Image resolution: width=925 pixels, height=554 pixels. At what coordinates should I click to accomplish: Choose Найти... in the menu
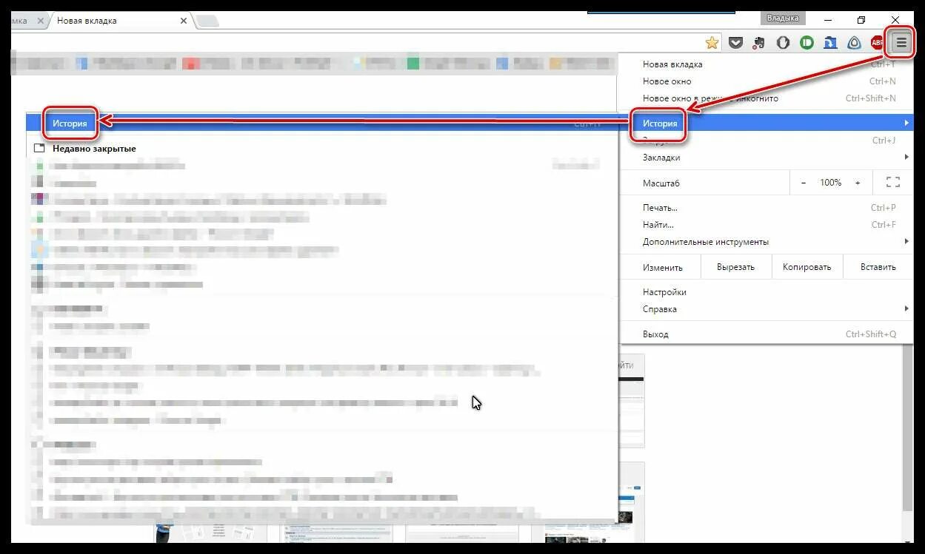765,225
